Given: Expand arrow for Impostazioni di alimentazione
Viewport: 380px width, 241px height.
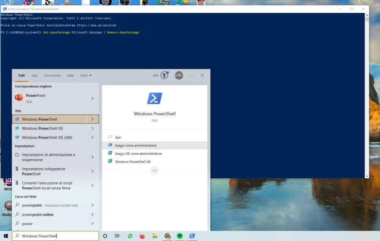Looking at the screenshot, I should click(92, 157).
